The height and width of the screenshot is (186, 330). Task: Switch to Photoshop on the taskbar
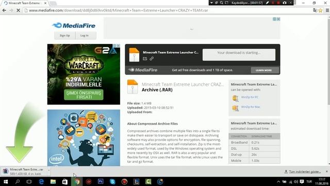(101, 181)
